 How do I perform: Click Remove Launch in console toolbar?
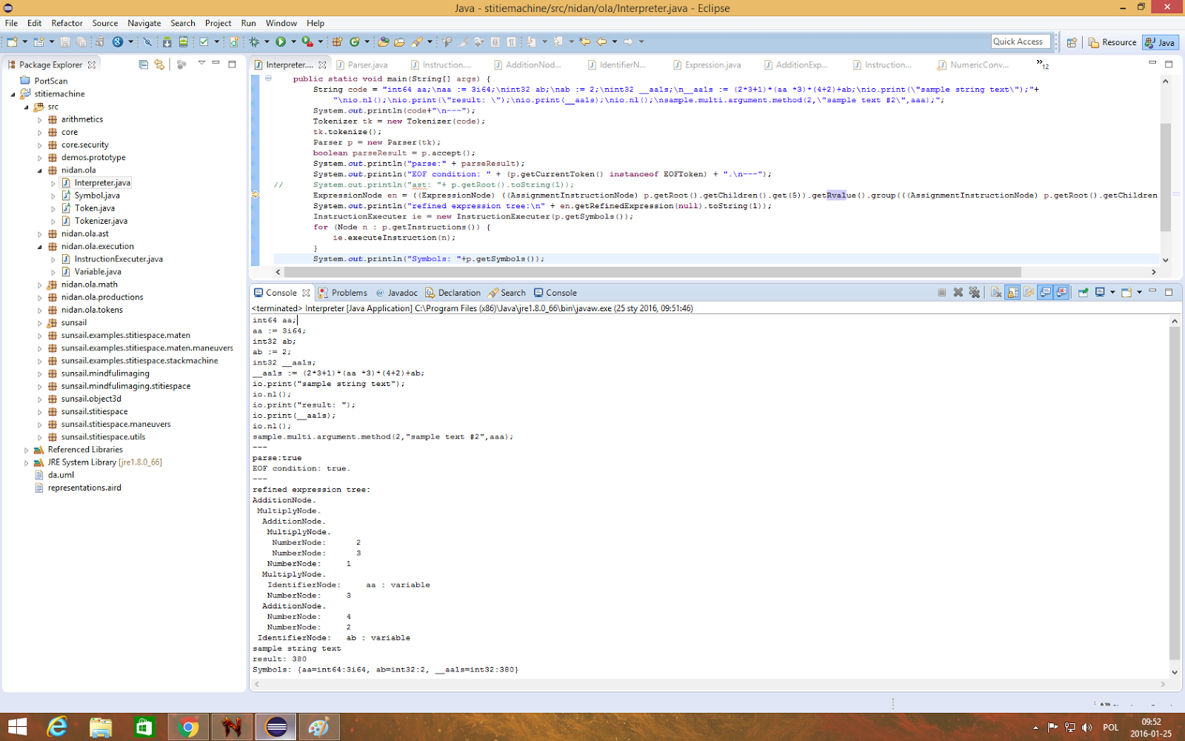[x=958, y=293]
